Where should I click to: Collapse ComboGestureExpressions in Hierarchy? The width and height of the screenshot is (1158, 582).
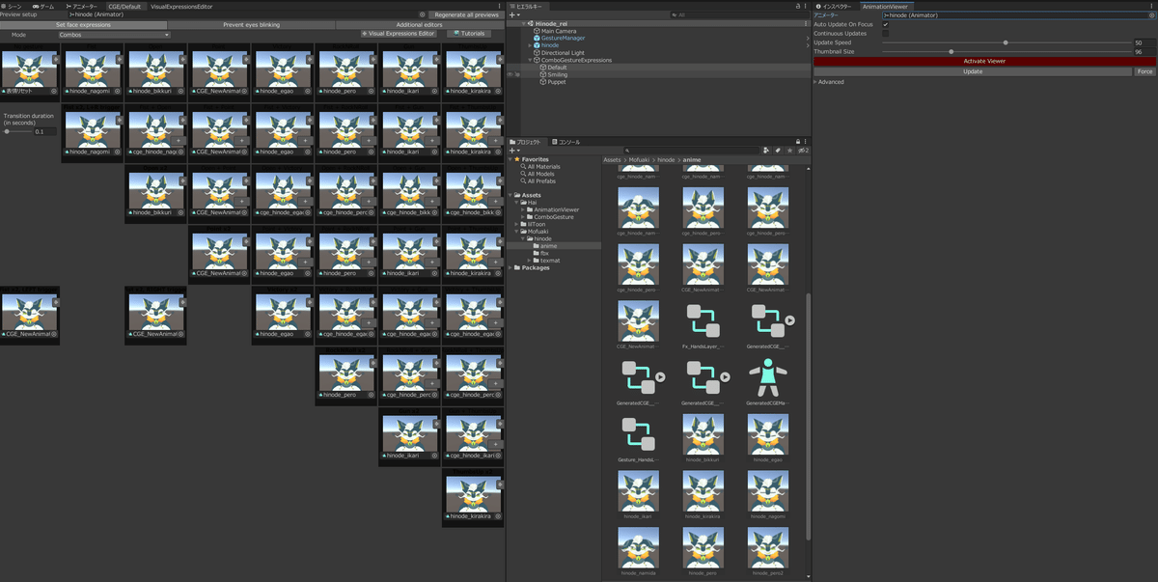click(x=530, y=60)
